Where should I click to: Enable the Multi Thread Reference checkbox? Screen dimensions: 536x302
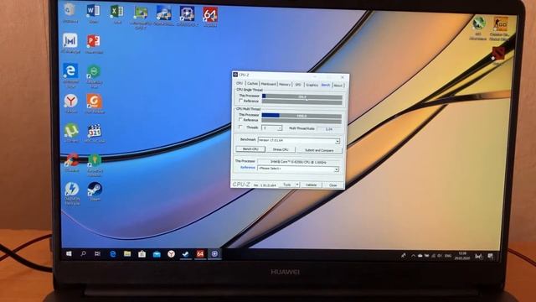coord(240,119)
